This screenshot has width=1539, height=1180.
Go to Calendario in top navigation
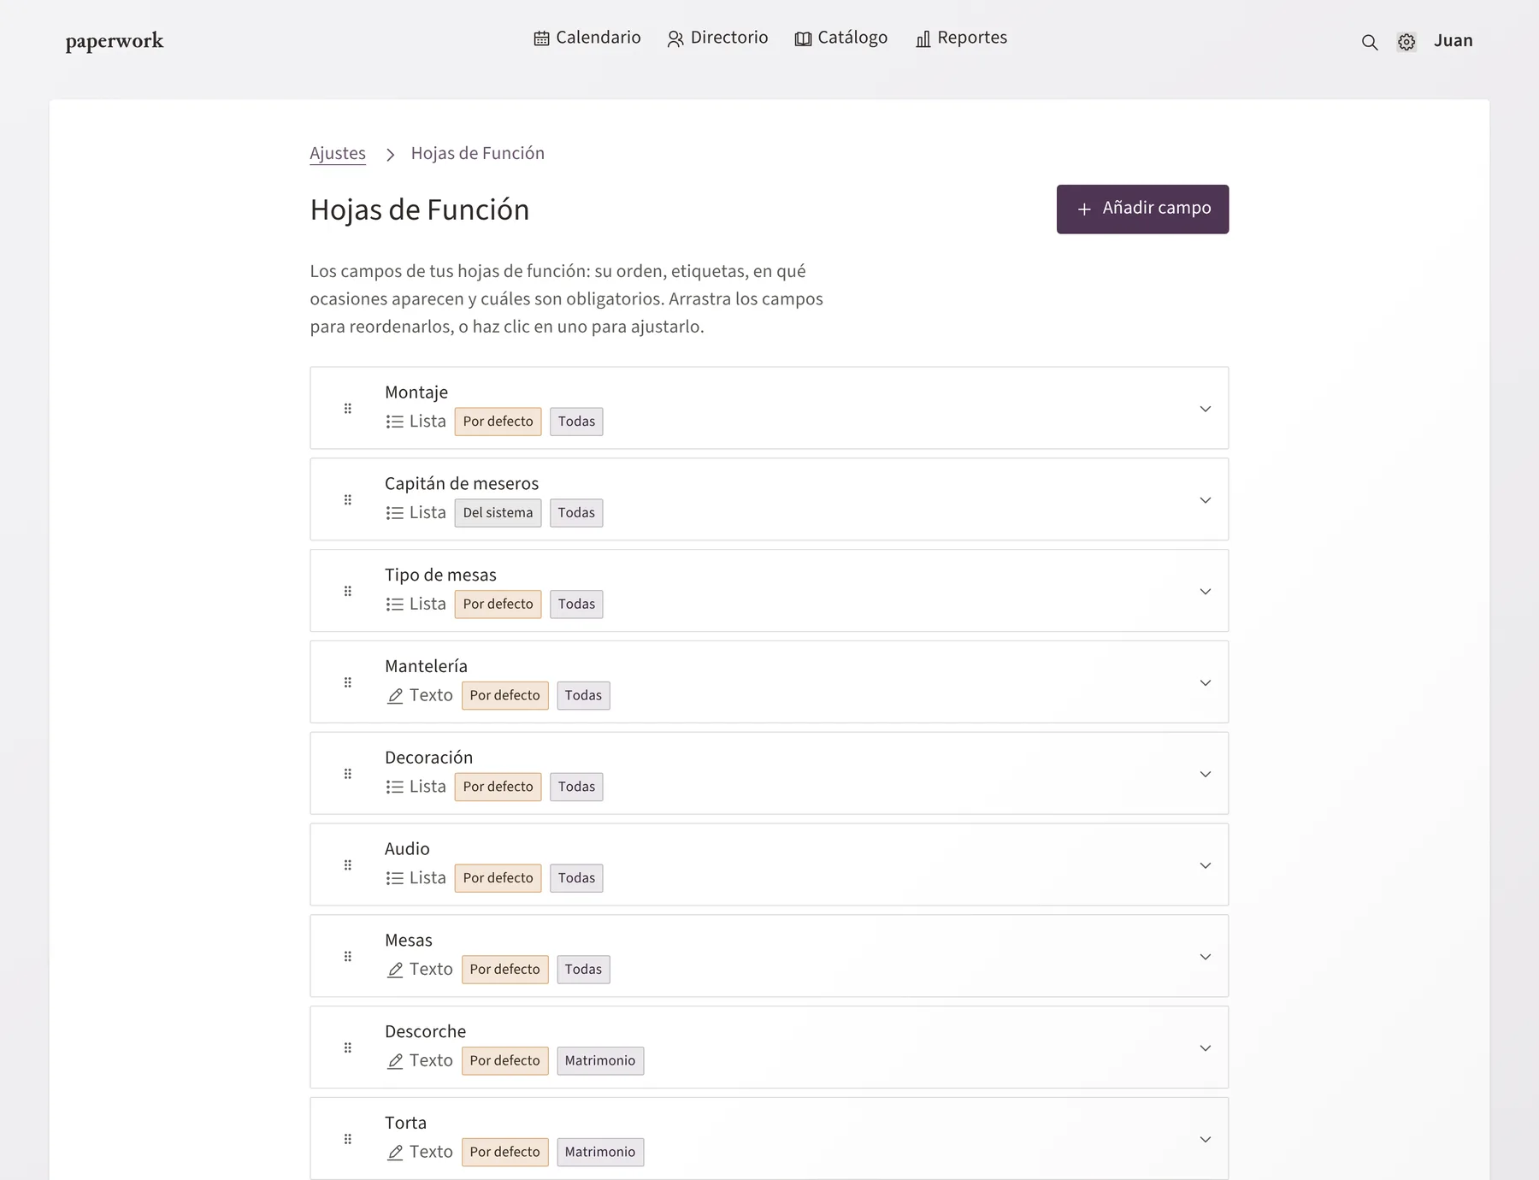(x=587, y=38)
